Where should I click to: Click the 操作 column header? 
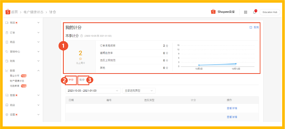coord(229,100)
